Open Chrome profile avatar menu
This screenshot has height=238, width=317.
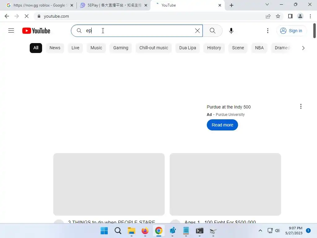[x=300, y=16]
